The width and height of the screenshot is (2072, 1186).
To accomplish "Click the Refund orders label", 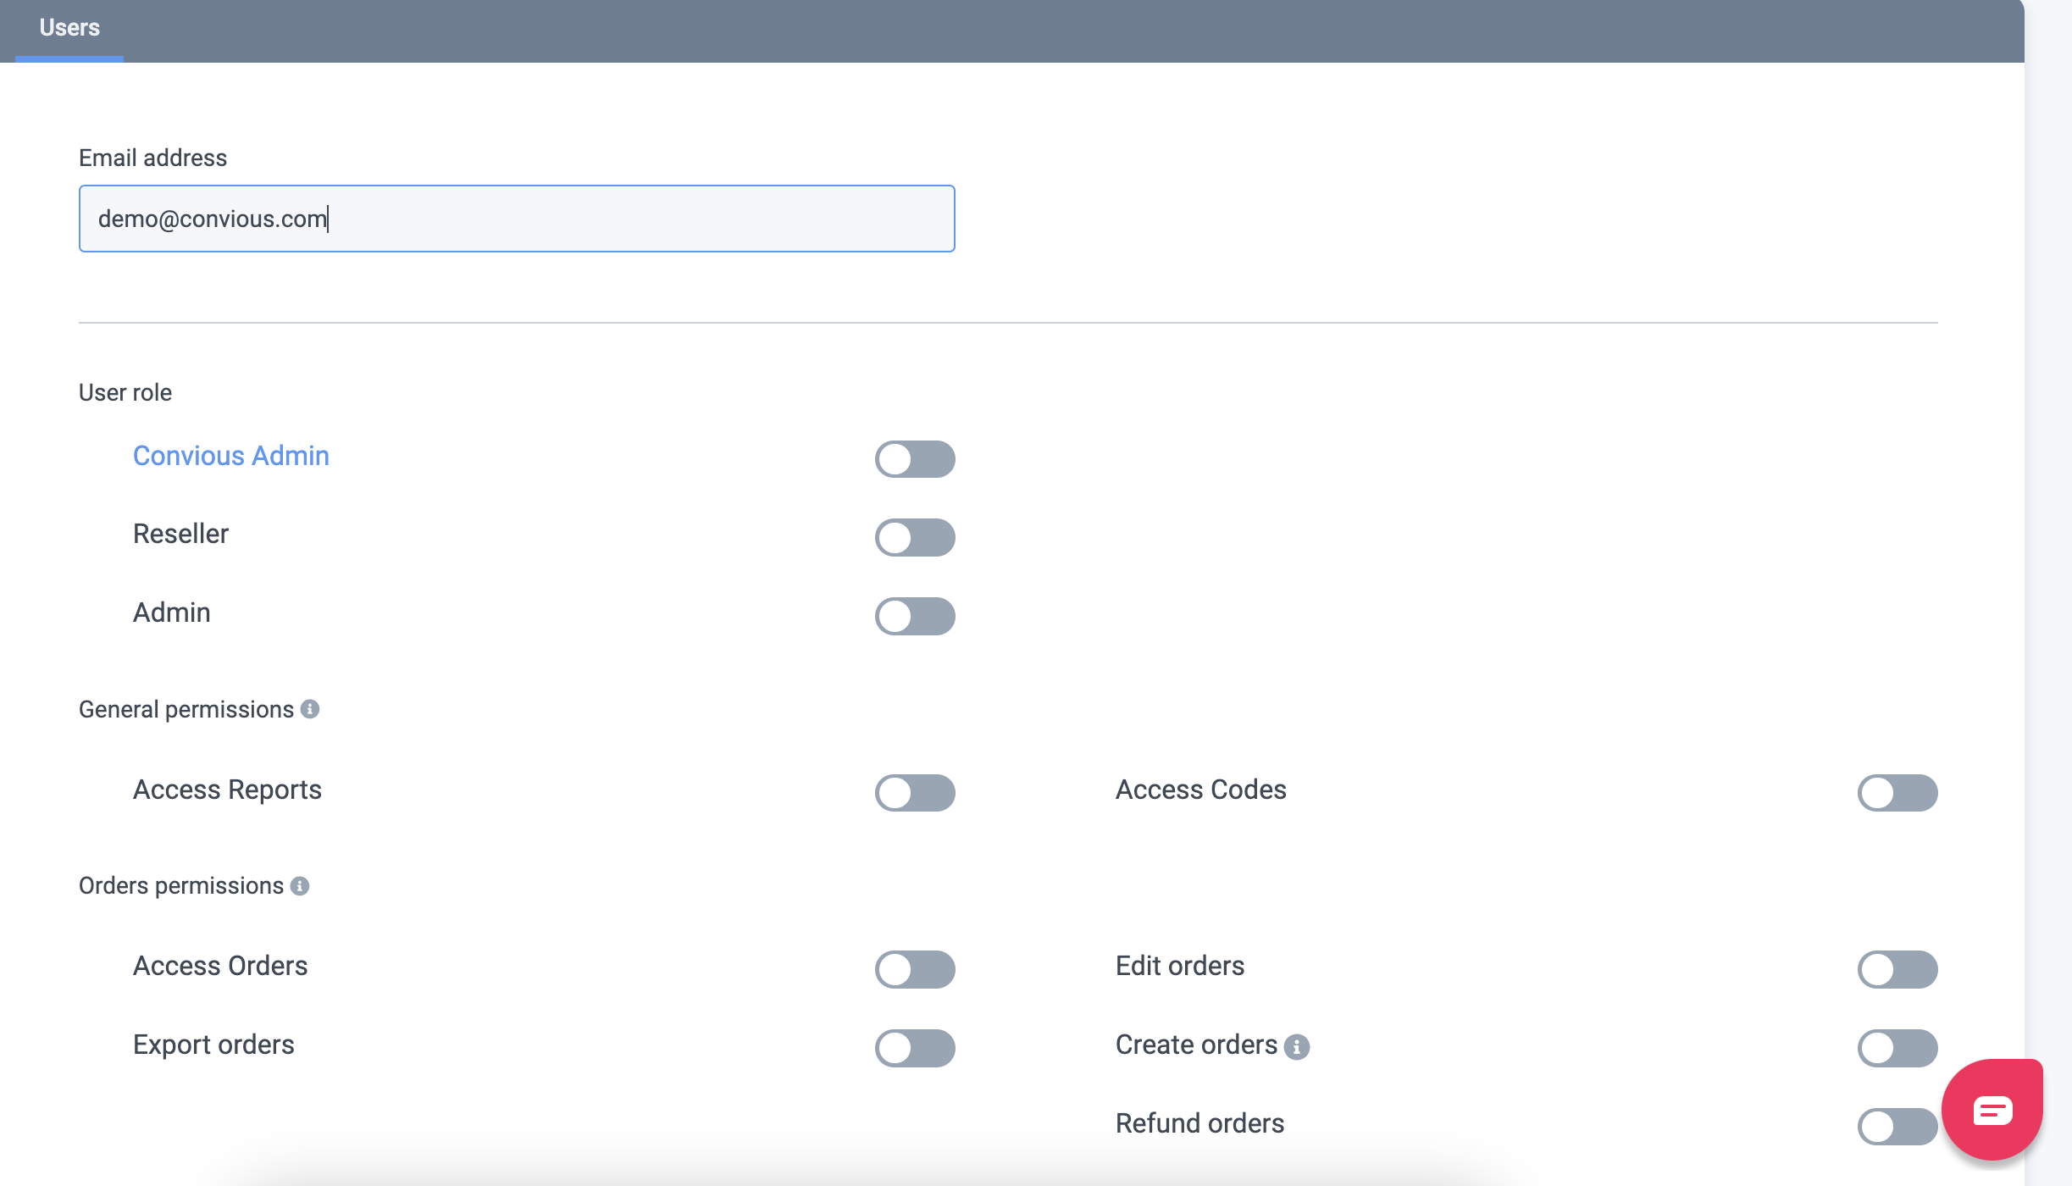I will (1199, 1123).
